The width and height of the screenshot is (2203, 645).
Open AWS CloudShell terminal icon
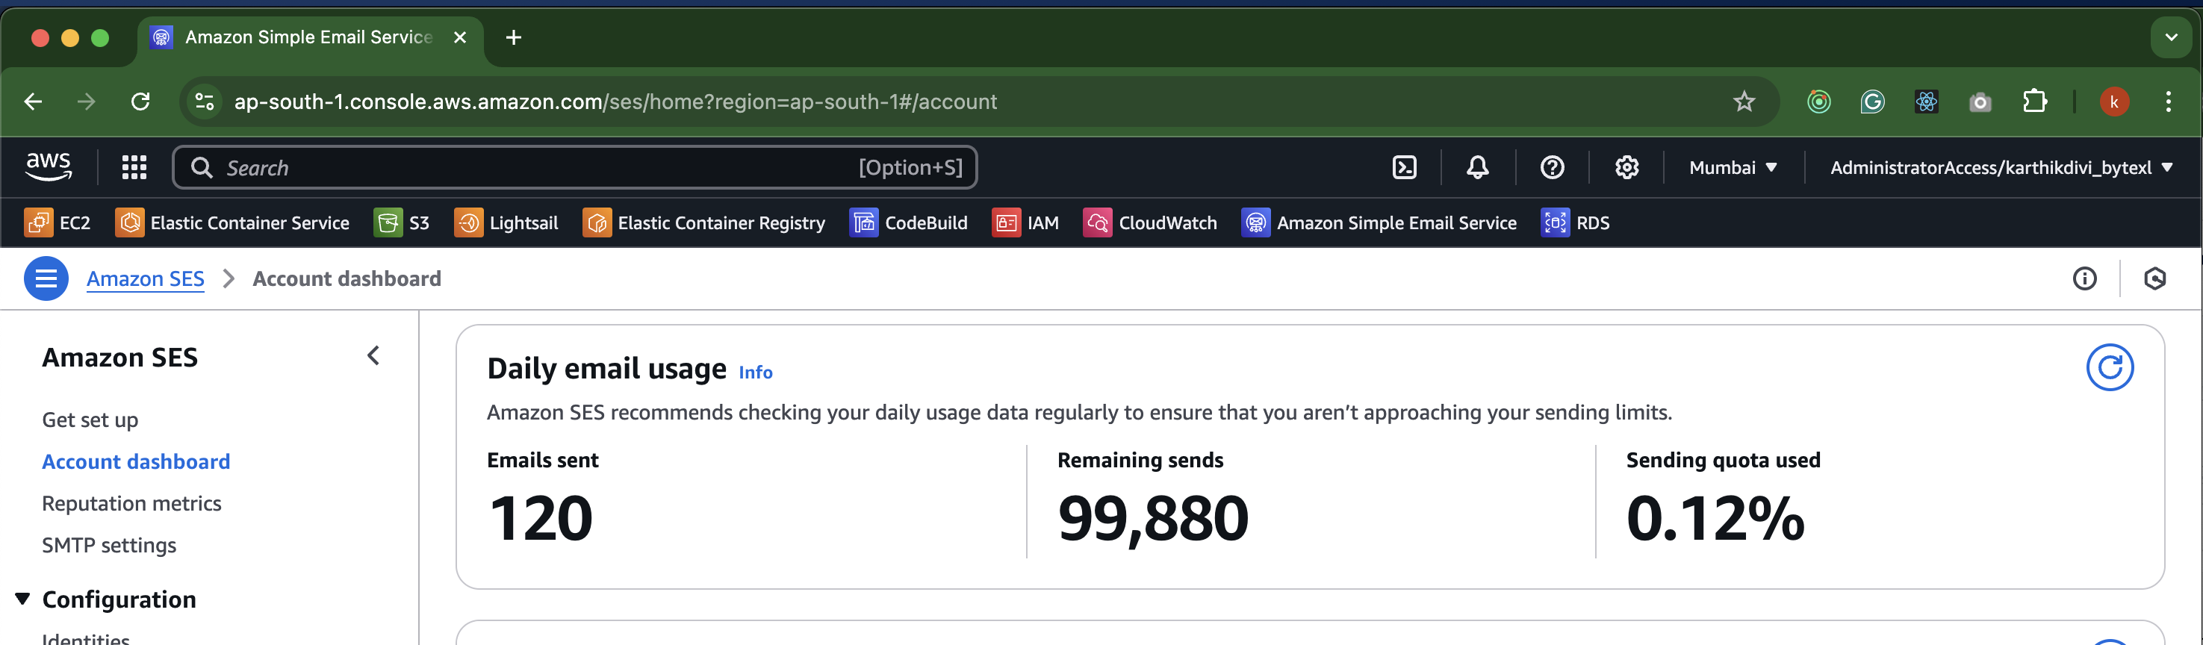1404,168
